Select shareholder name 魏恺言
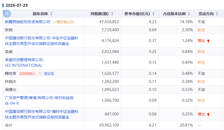The width and height of the screenshot is (224, 130). [11, 73]
